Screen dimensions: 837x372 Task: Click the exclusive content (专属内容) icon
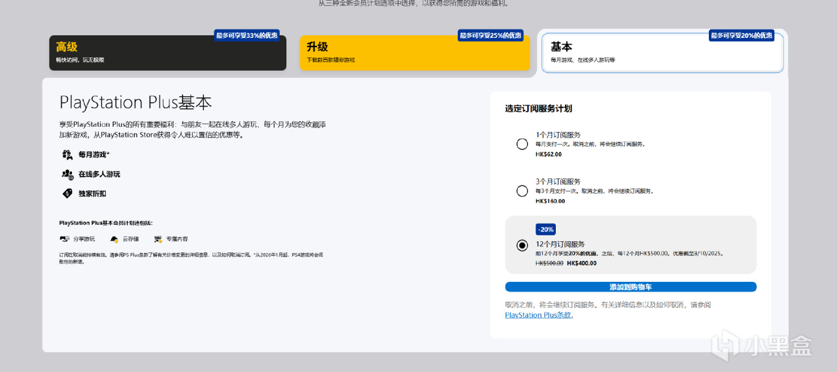[x=158, y=239]
